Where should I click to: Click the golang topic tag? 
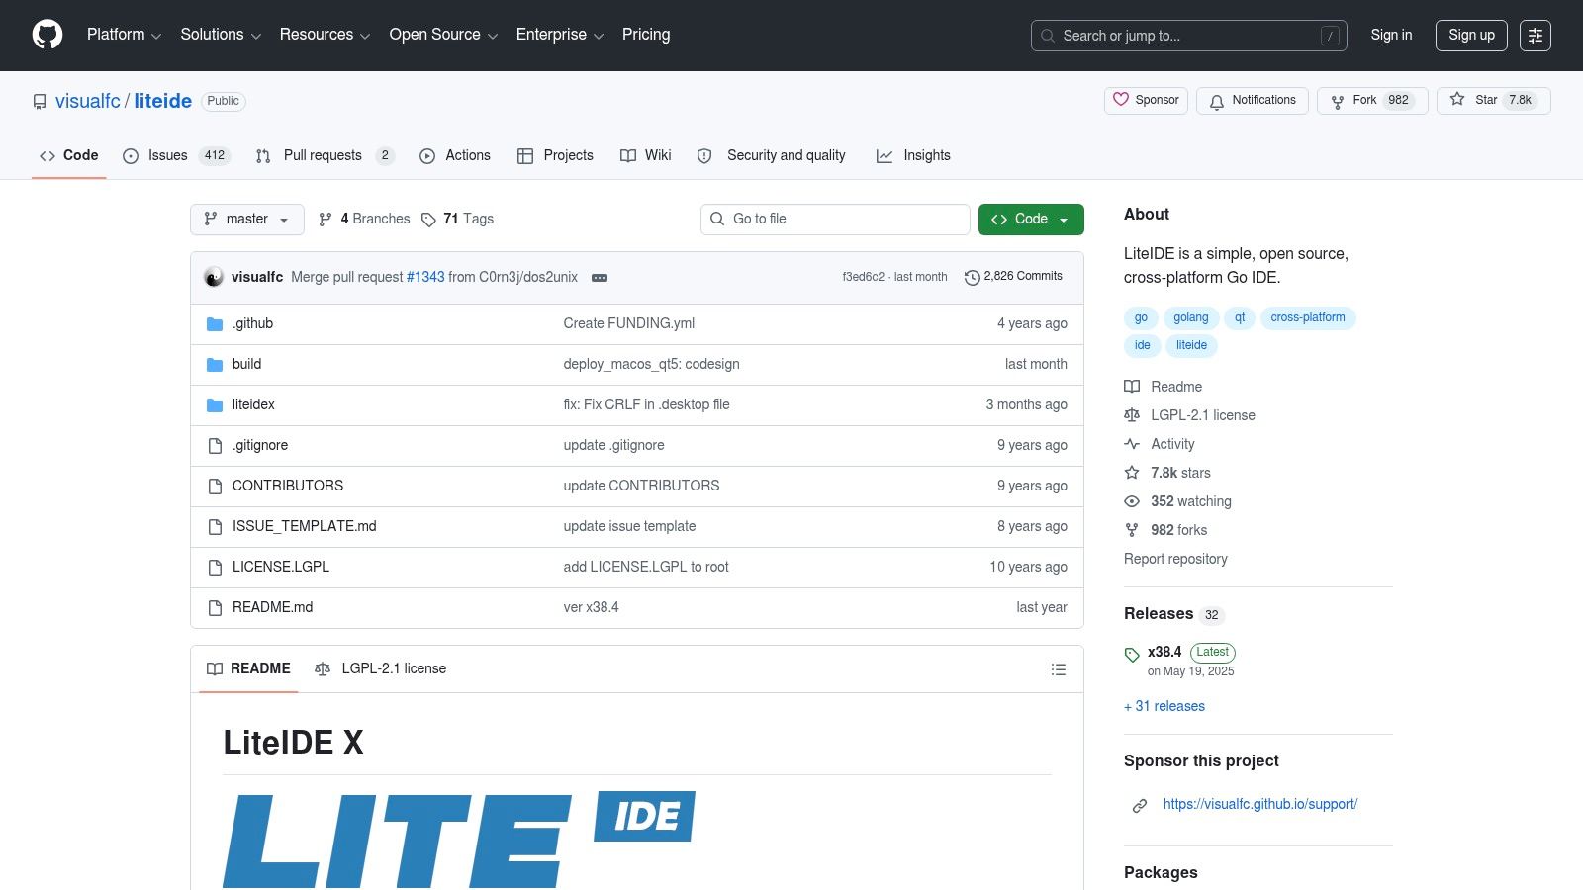(1191, 318)
